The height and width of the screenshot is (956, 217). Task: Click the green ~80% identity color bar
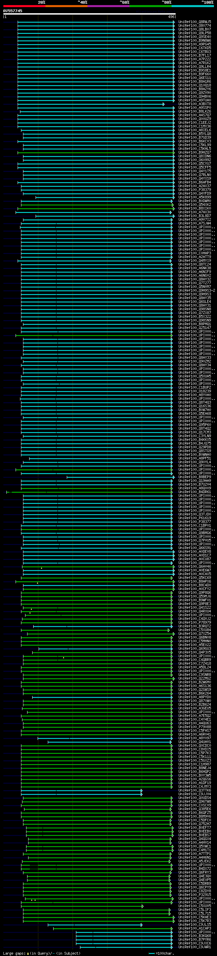coord(151,6)
